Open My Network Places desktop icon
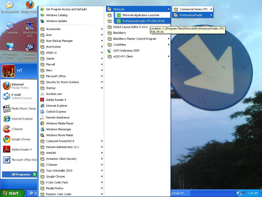The height and width of the screenshot is (197, 262). [x=10, y=51]
